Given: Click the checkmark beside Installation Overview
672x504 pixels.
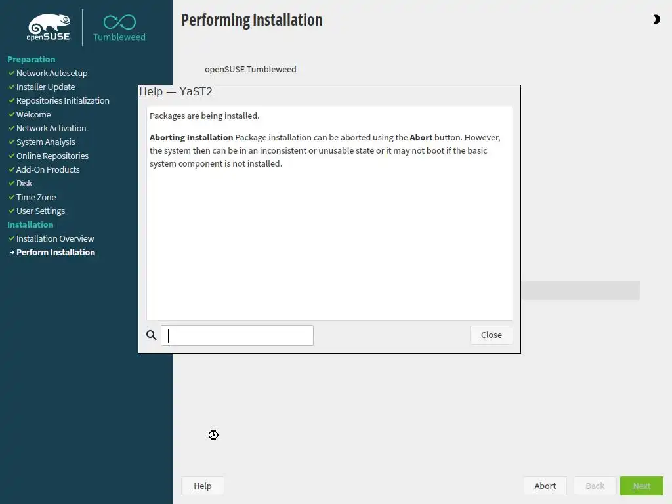Looking at the screenshot, I should (x=12, y=238).
